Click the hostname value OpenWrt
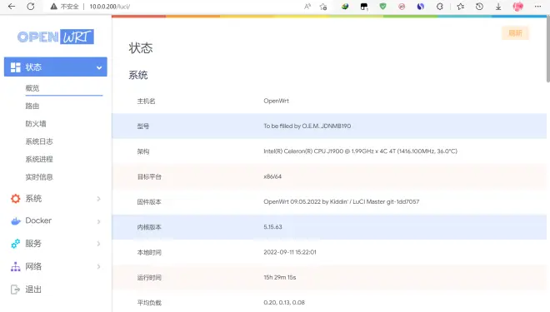This screenshot has height=312, width=550. click(x=277, y=101)
